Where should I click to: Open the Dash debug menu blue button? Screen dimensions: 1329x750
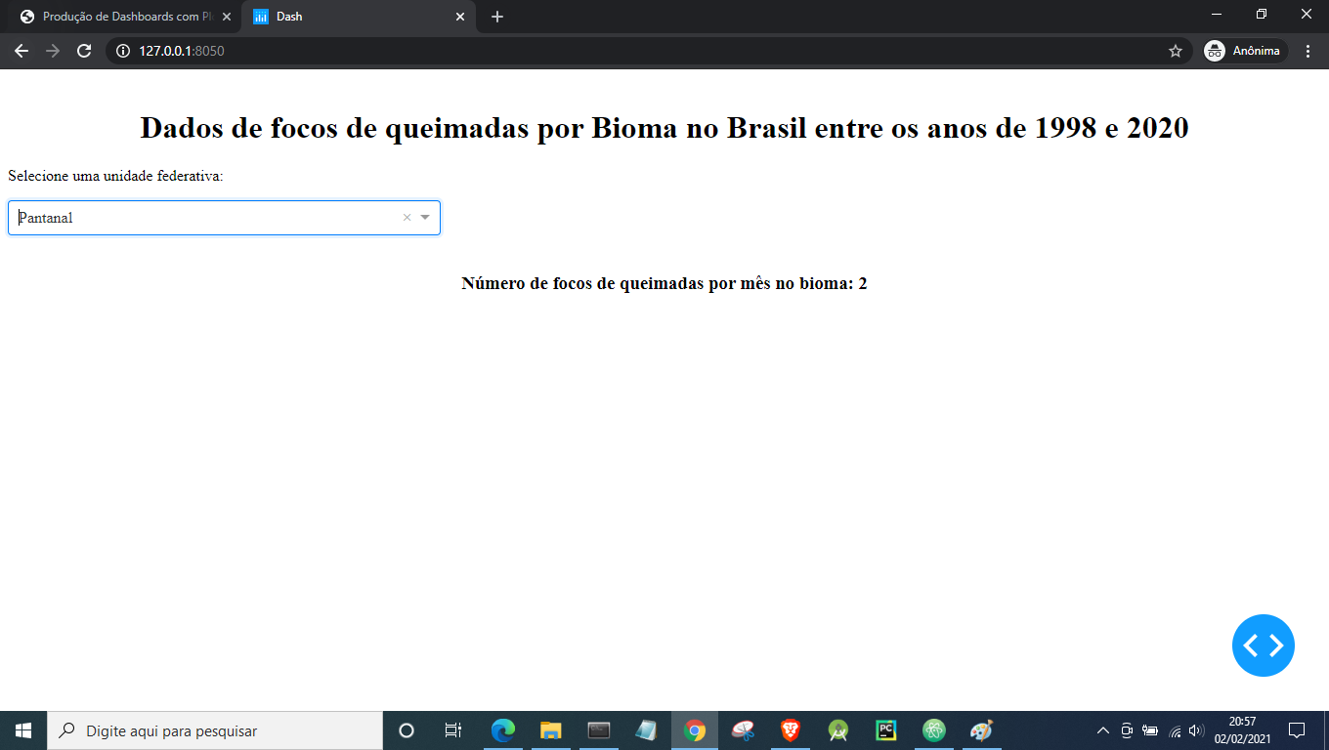coord(1264,646)
